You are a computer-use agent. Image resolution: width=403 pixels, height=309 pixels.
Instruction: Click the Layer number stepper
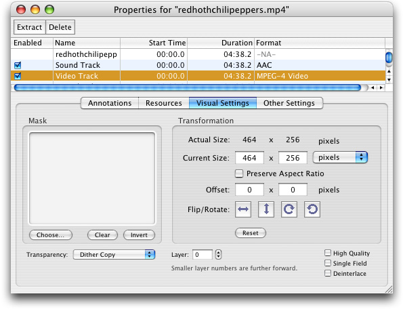pyautogui.click(x=218, y=255)
